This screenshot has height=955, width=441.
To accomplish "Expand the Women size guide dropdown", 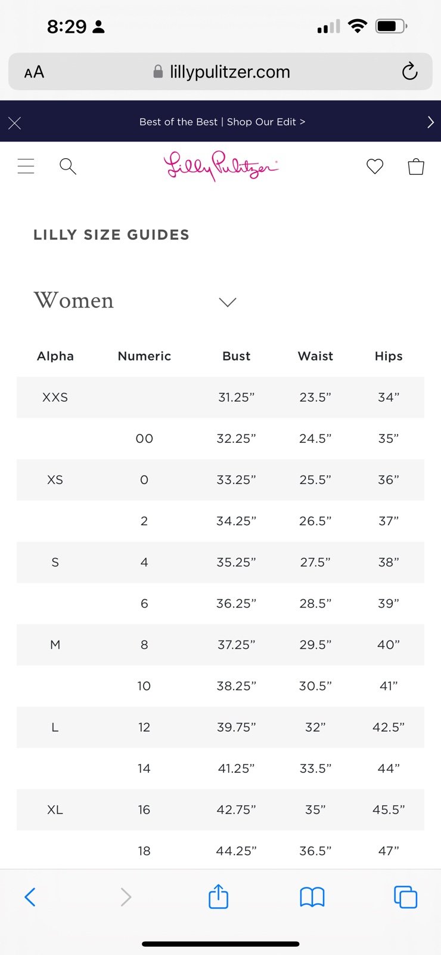I will point(135,301).
